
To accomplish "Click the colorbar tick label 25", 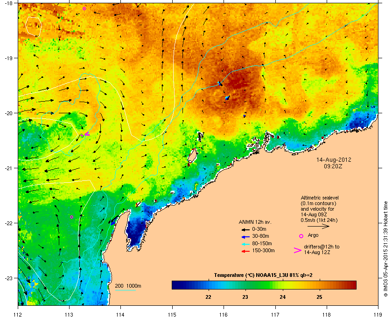I will coord(319,297).
